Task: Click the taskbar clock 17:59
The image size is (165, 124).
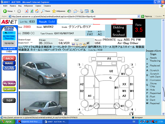Action: point(160,122)
